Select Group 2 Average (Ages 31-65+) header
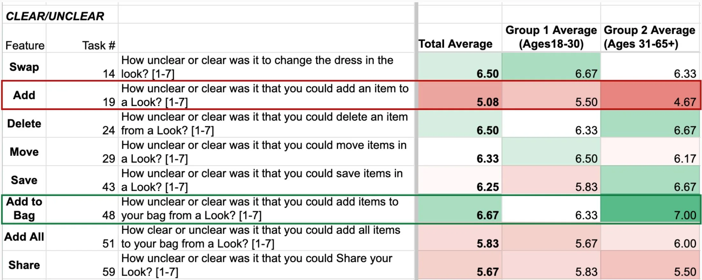This screenshot has width=702, height=280. click(649, 37)
